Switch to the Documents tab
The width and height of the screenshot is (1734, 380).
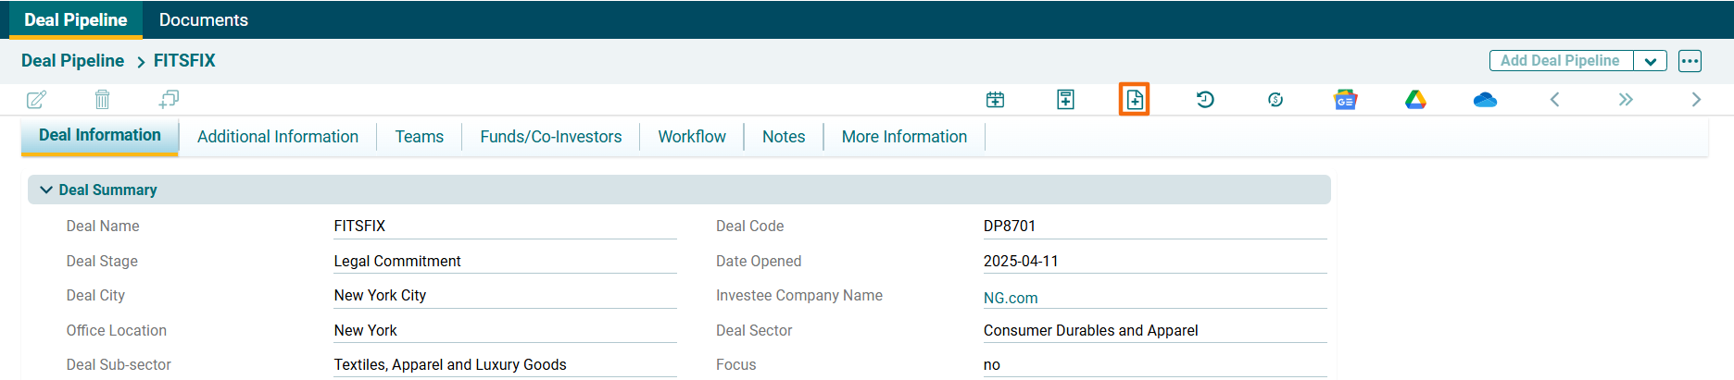click(x=204, y=19)
